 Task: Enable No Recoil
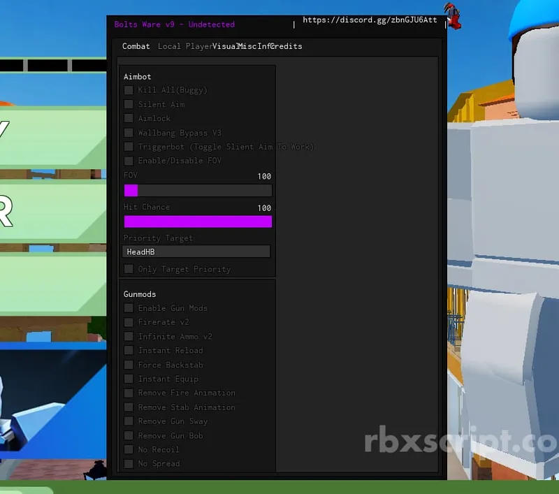click(x=129, y=449)
